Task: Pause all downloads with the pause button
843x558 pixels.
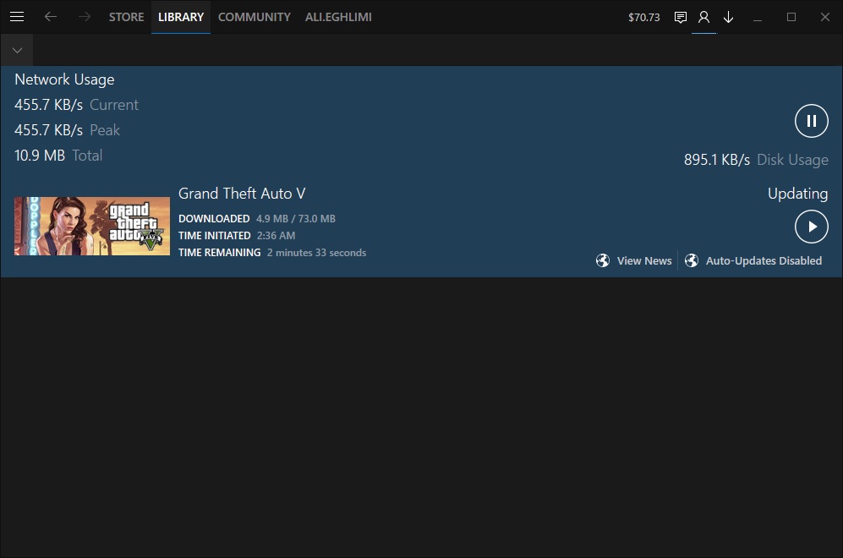Action: point(811,121)
